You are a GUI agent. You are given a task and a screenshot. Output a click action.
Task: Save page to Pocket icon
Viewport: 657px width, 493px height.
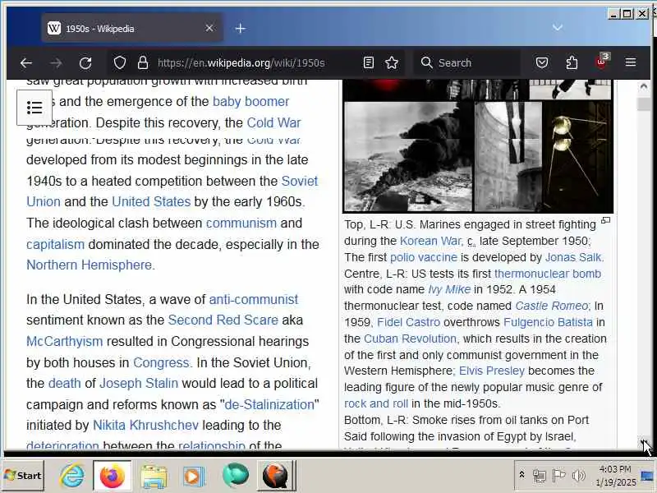pos(542,63)
